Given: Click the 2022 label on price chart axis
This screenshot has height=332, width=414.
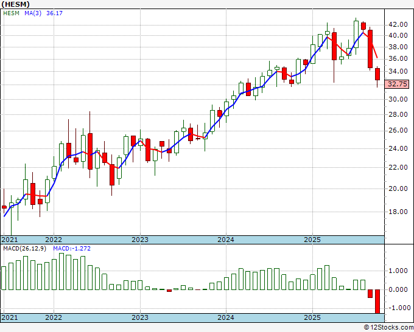Looking at the screenshot, I should (x=54, y=240).
